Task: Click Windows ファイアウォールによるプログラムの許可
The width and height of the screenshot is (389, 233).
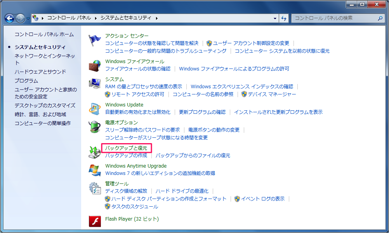Action: pos(234,69)
